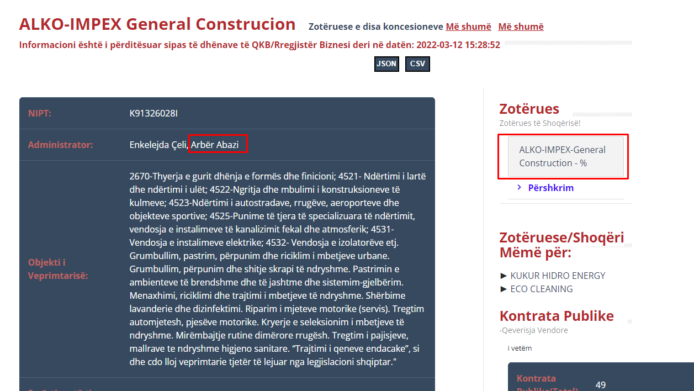Screen dimensions: 694x391
Task: Click the Zotëruese/Shoqëri Mëmë për heading
Action: (561, 245)
